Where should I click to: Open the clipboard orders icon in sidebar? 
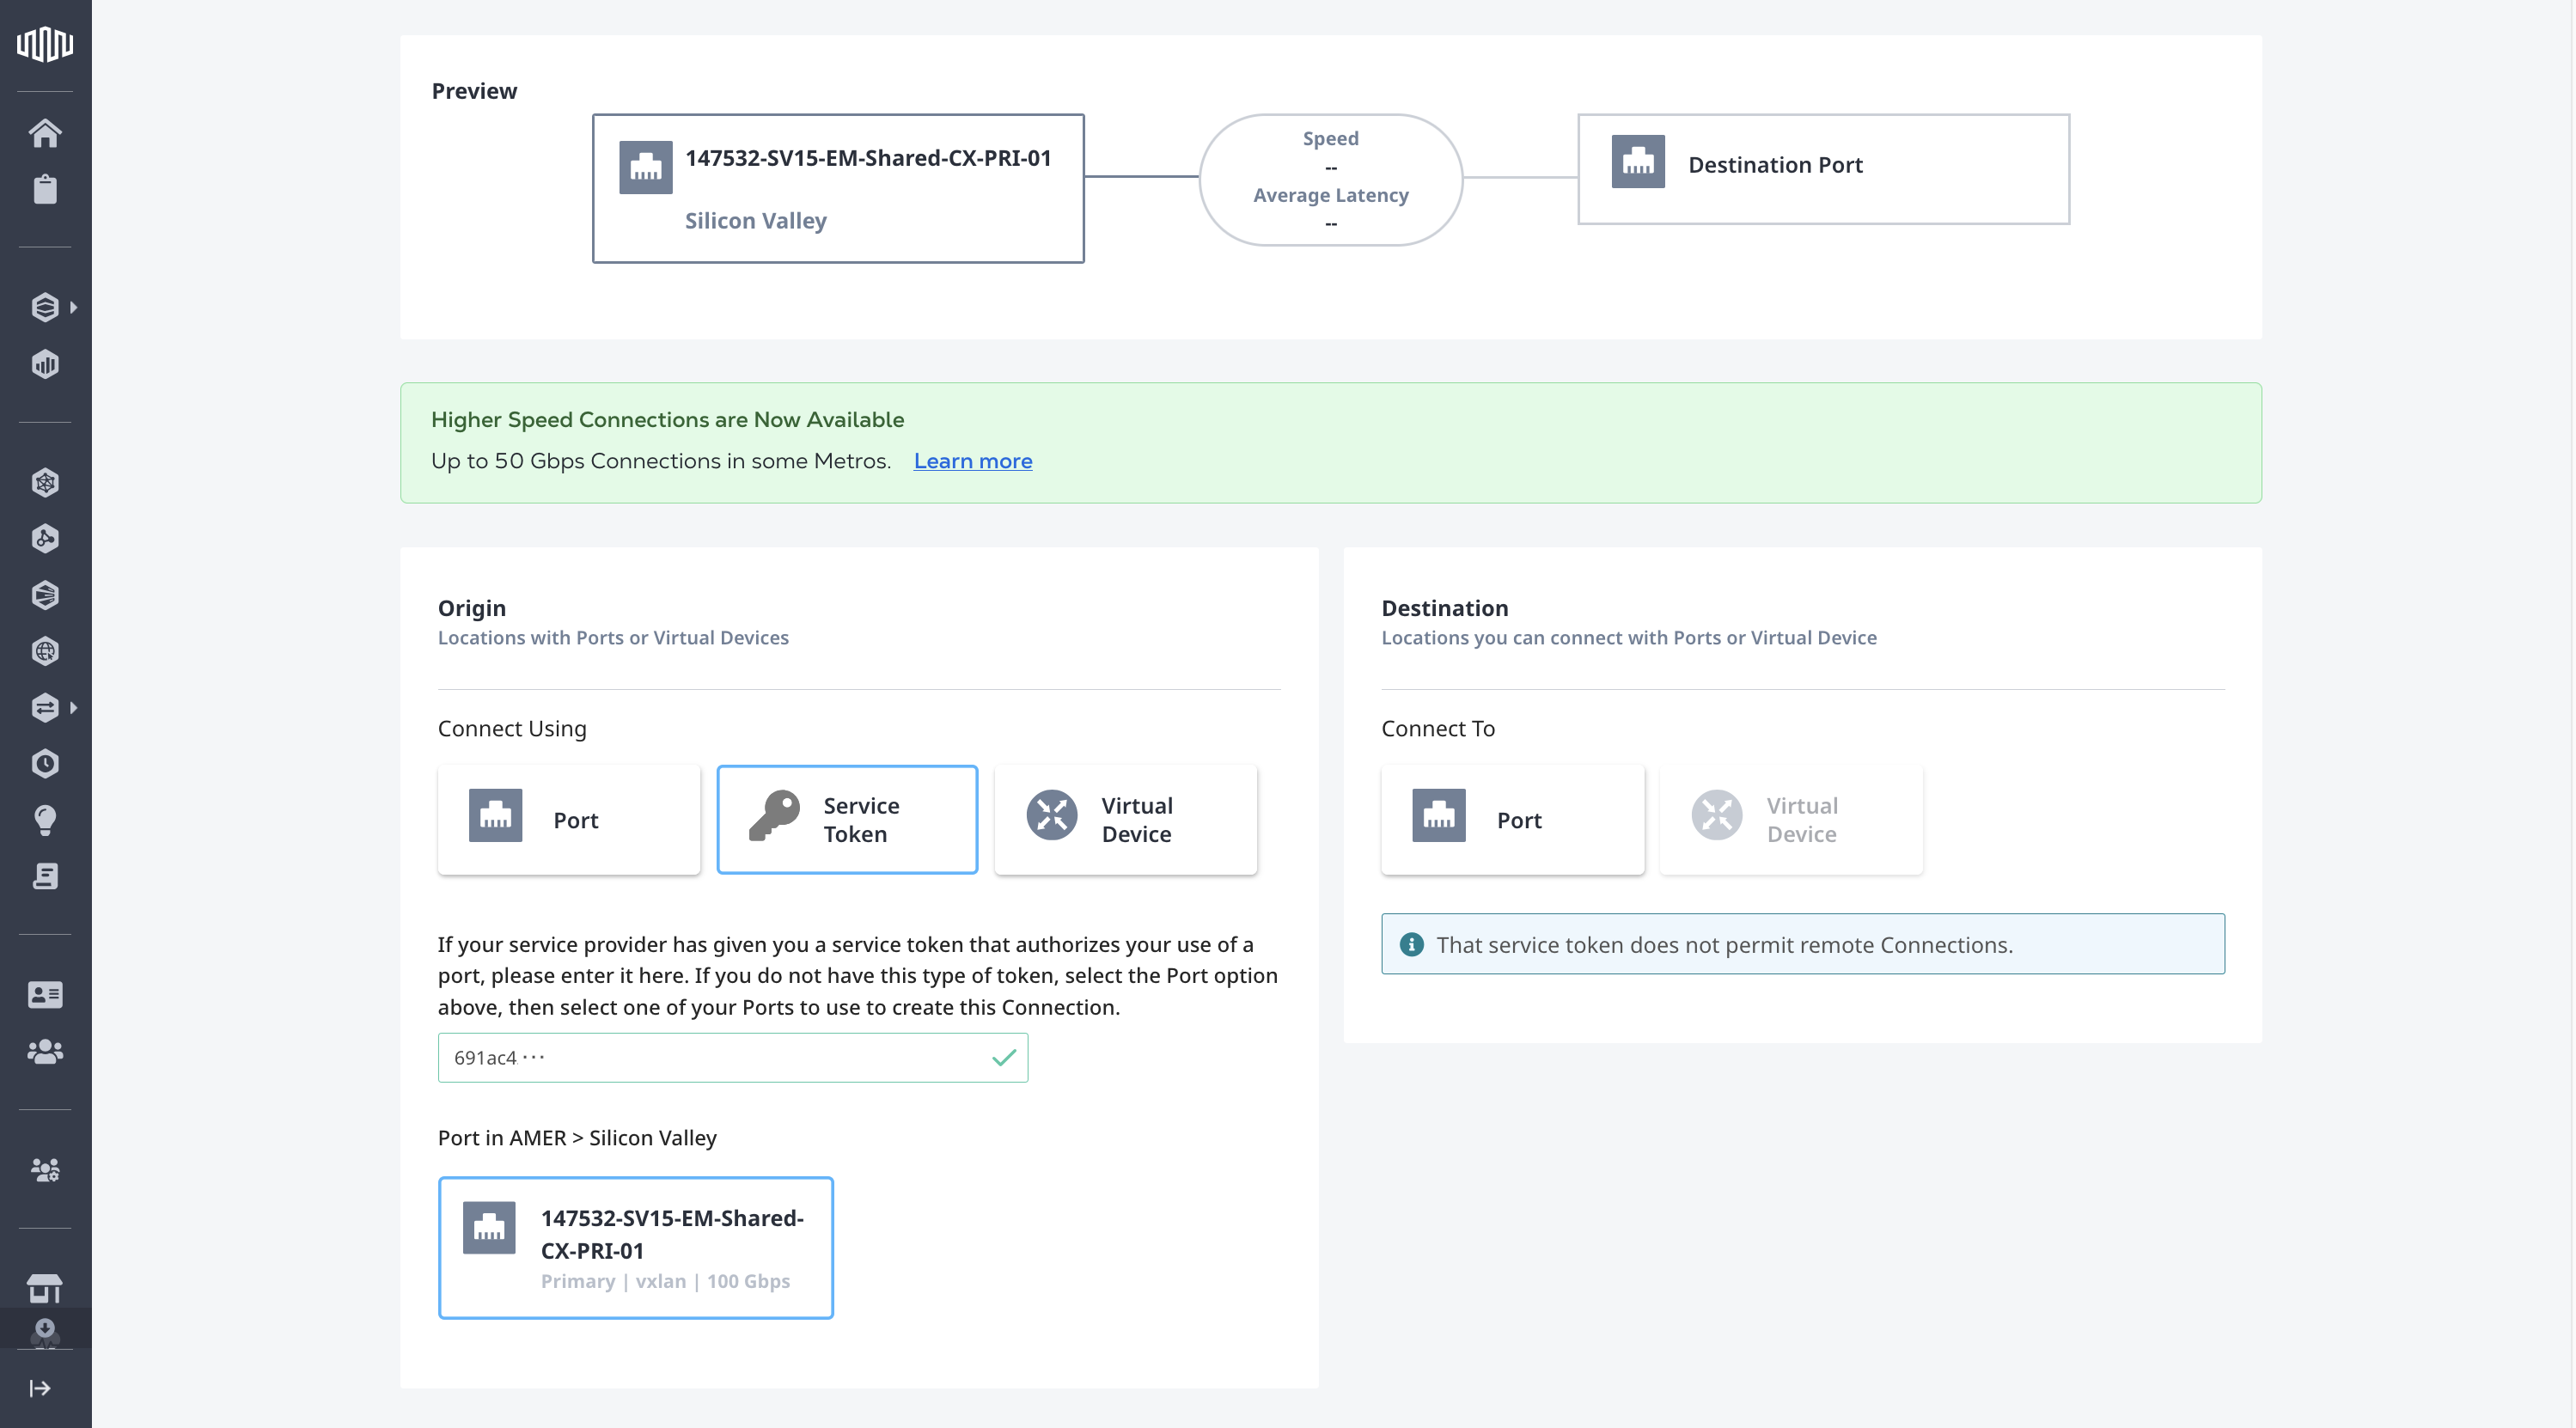click(45, 189)
